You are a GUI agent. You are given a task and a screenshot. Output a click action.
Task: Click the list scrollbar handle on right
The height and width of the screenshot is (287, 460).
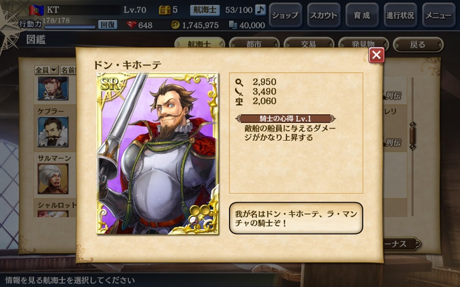412,136
